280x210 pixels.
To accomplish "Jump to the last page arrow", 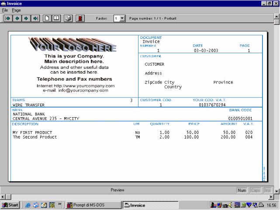I will click(x=35, y=18).
